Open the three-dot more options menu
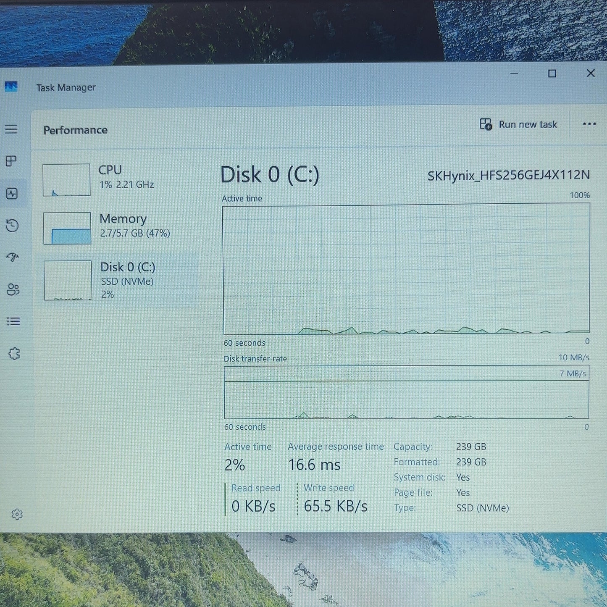The height and width of the screenshot is (607, 607). (589, 124)
